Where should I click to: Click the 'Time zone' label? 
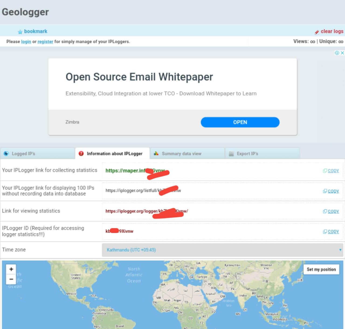click(x=14, y=250)
